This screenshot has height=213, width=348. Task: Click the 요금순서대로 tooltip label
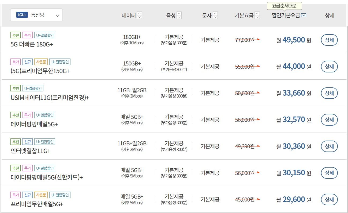(284, 6)
